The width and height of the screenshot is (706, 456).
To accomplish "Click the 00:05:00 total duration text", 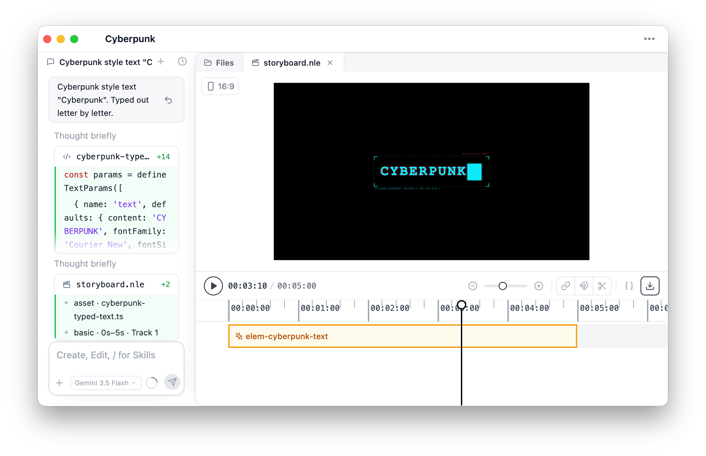I will [297, 286].
